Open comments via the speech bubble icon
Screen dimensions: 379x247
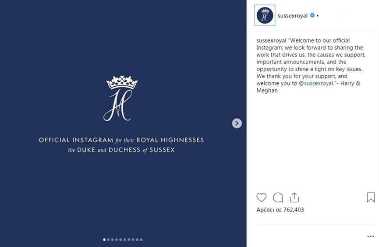[x=278, y=198]
